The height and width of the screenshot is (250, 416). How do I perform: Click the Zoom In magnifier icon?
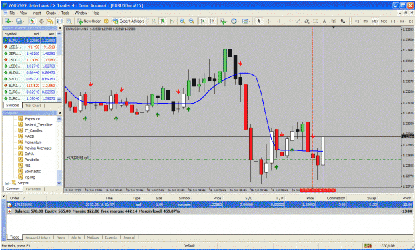(x=182, y=21)
